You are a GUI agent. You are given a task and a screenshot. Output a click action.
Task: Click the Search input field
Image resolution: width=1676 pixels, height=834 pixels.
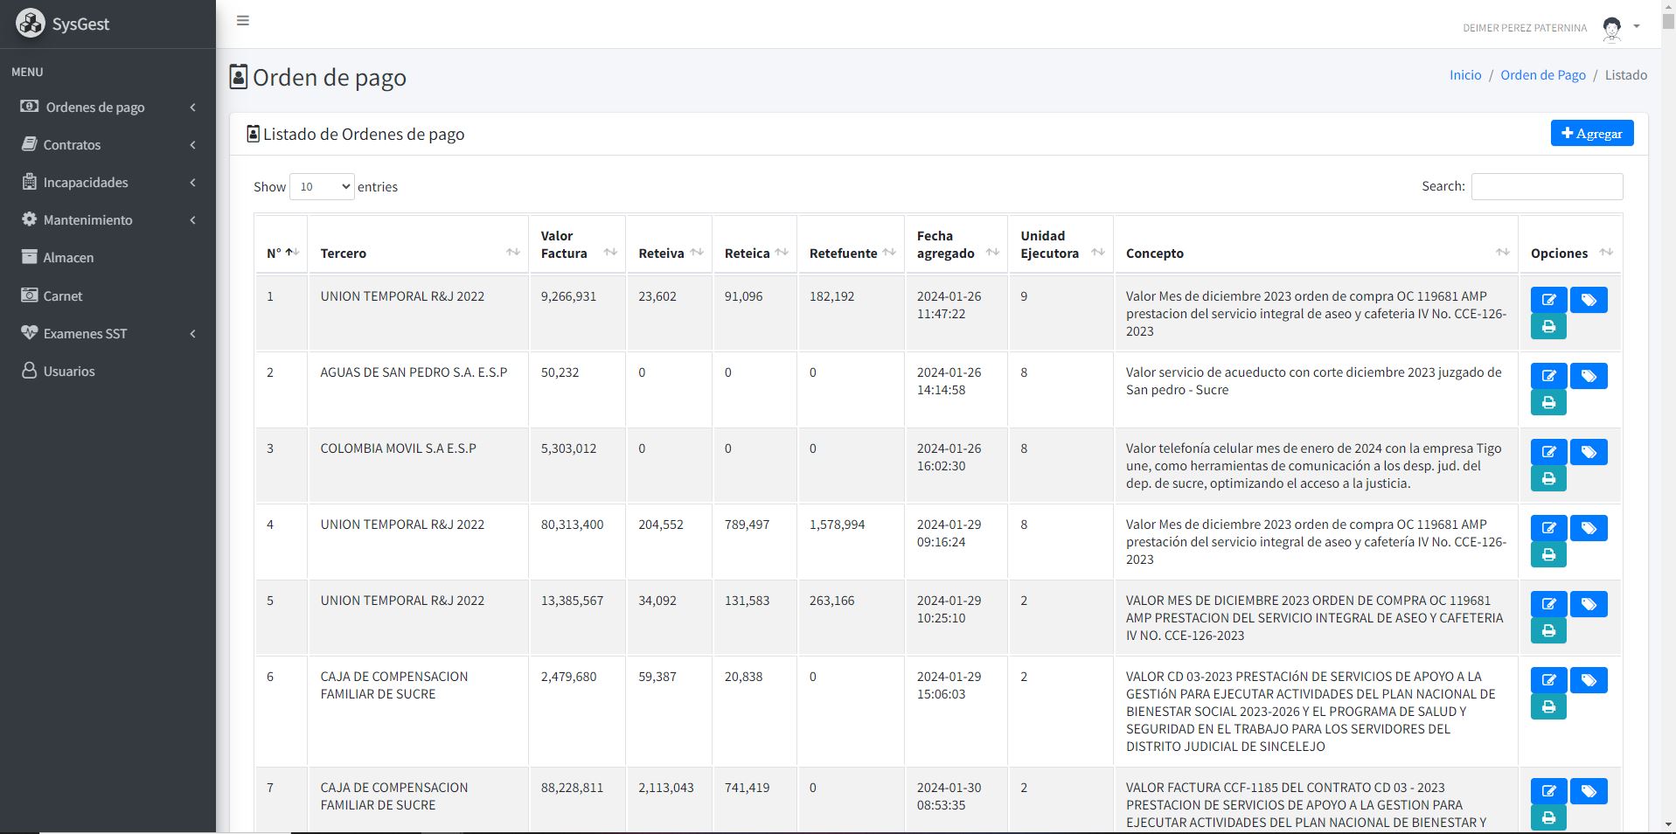pos(1546,186)
